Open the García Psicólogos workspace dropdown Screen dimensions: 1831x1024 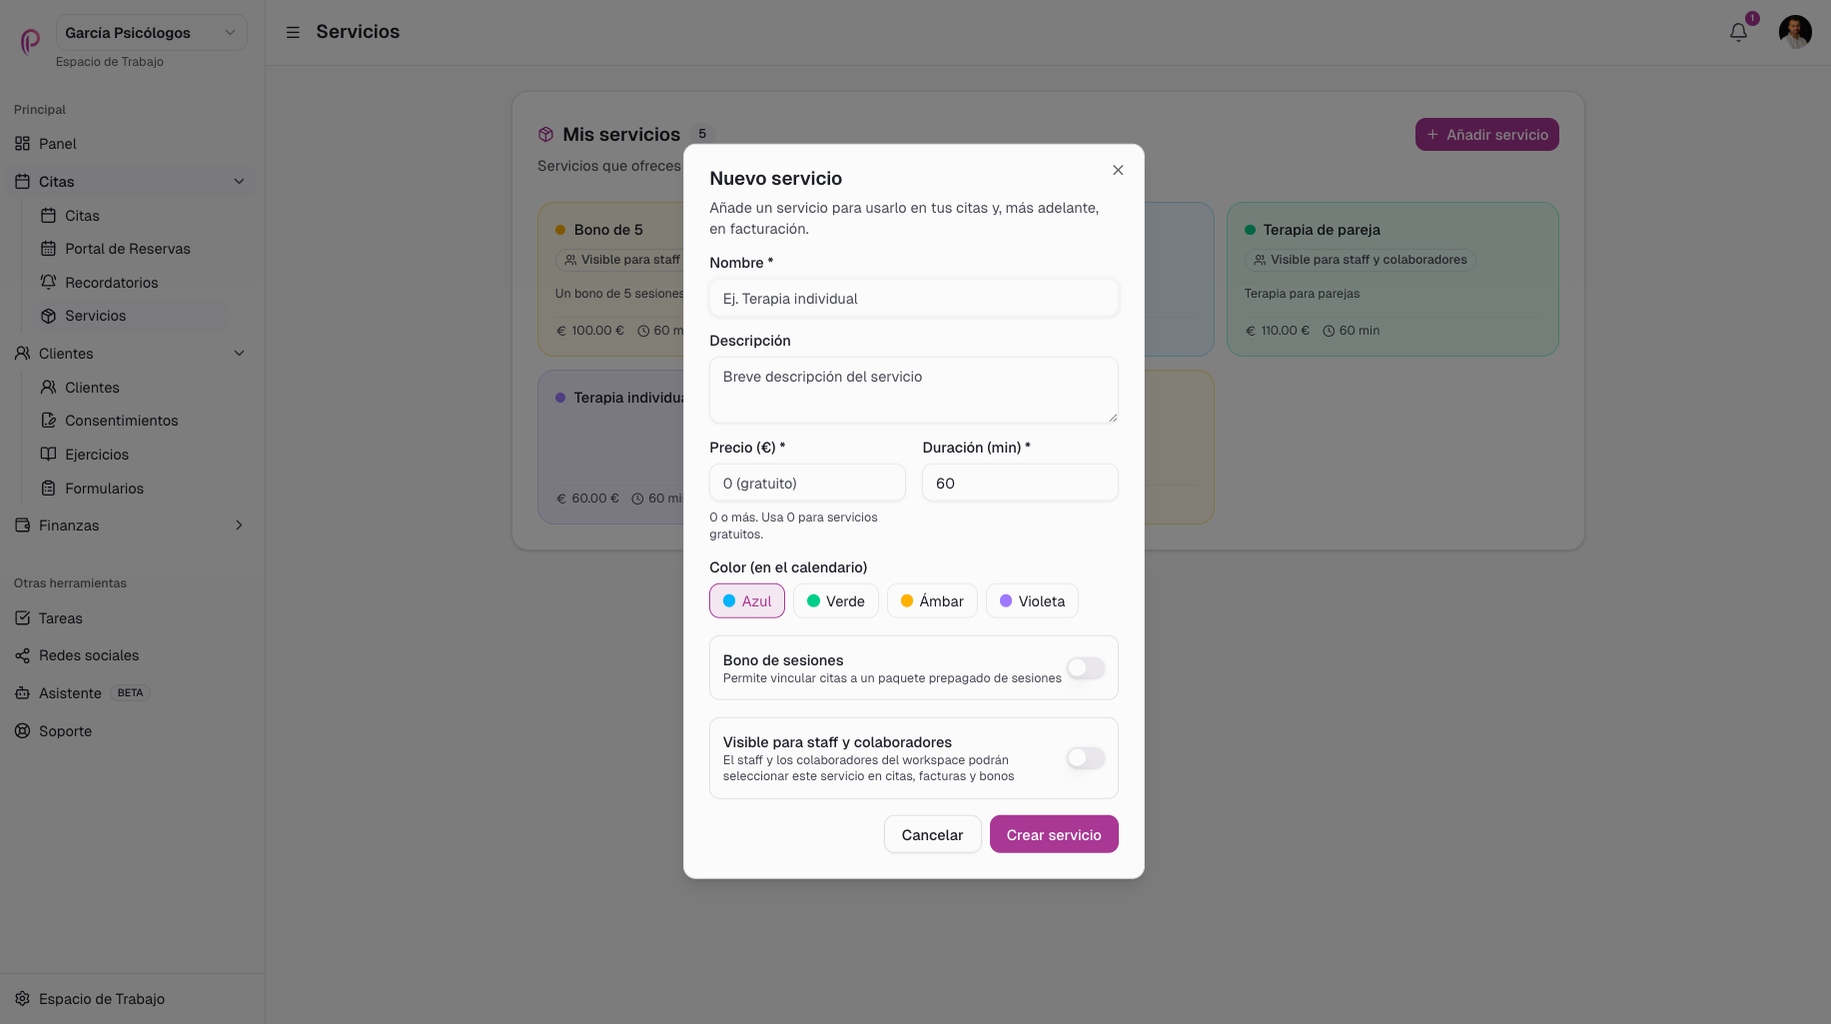pos(151,33)
